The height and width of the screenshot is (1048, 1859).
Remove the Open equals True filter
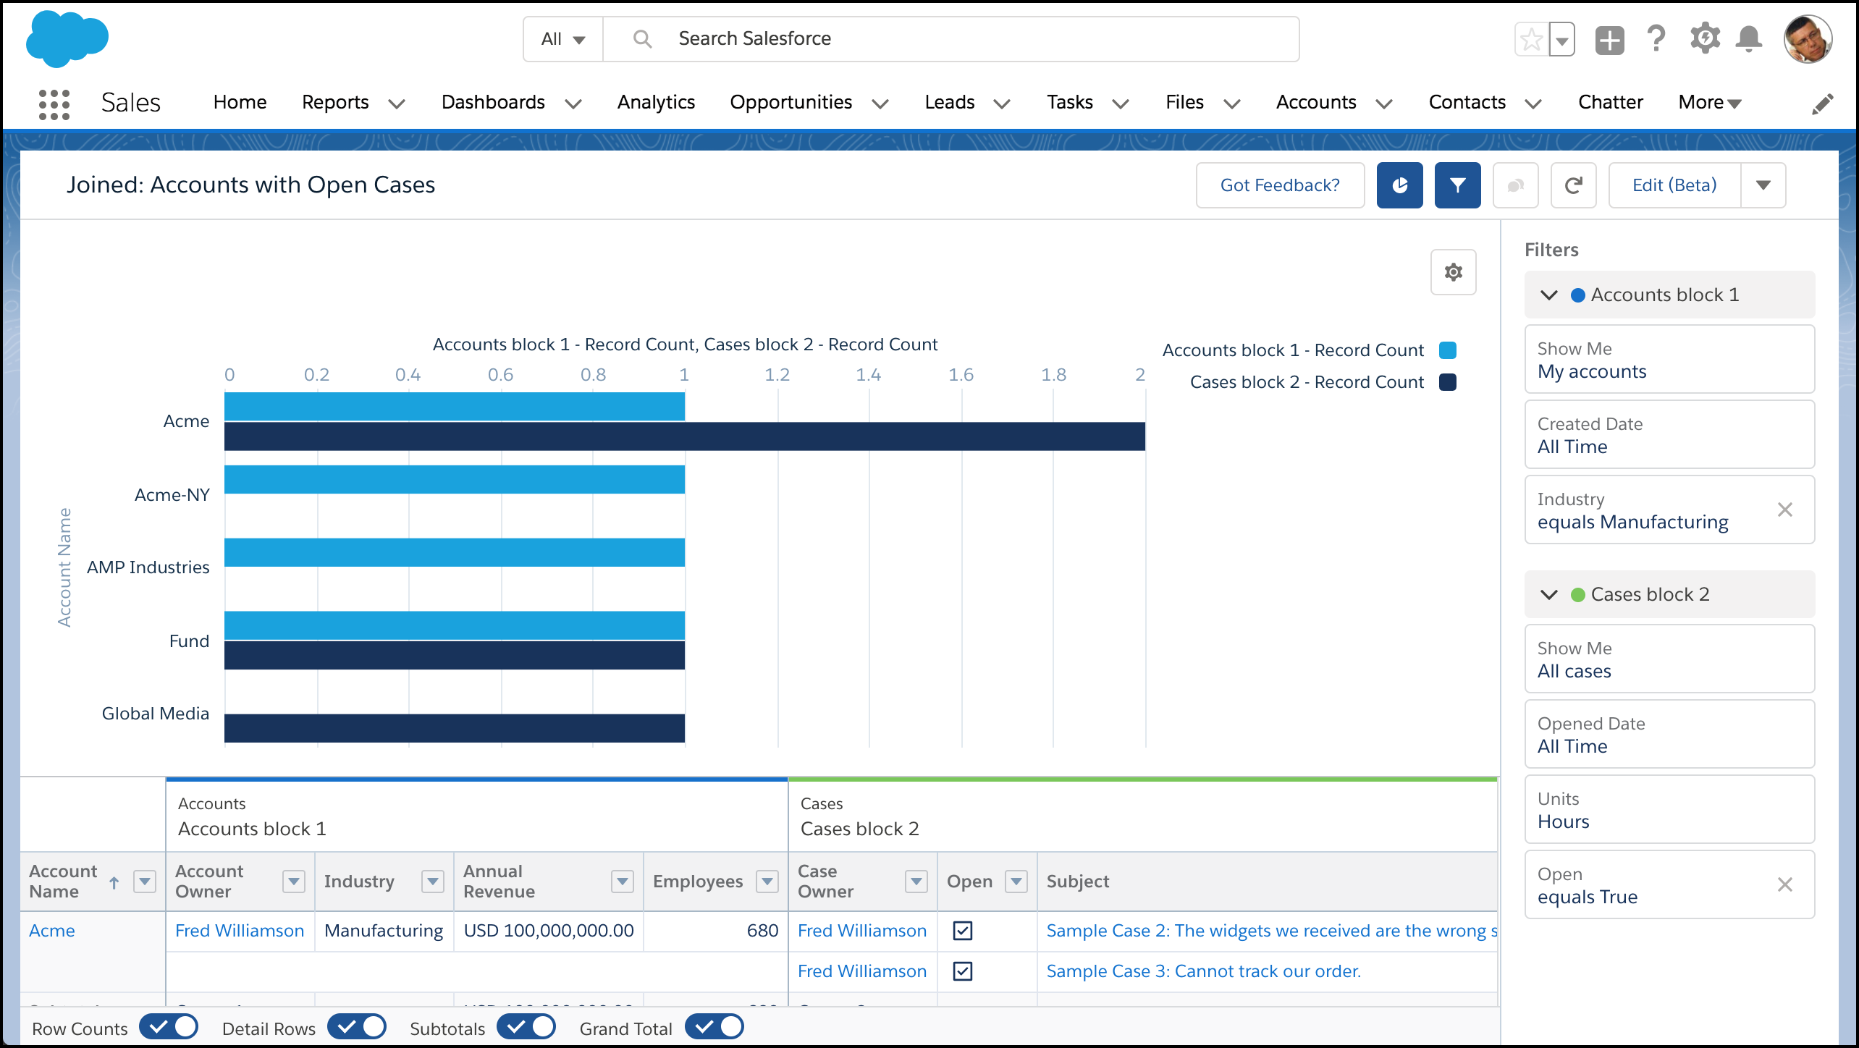pyautogui.click(x=1784, y=884)
